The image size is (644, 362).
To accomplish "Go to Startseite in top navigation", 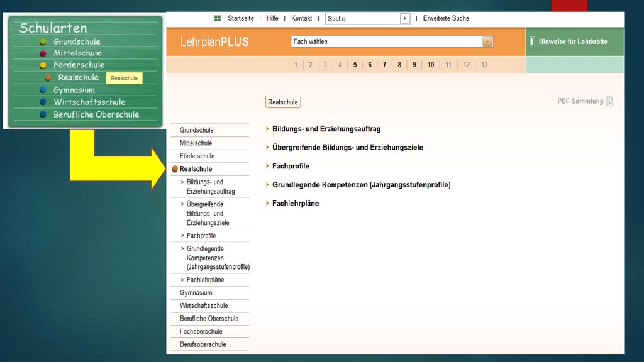I will tap(241, 18).
